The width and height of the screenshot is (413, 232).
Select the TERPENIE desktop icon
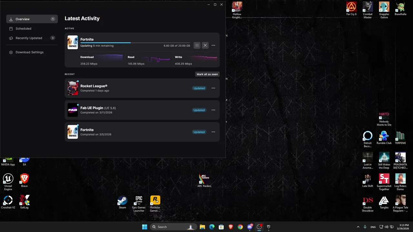tap(400, 138)
